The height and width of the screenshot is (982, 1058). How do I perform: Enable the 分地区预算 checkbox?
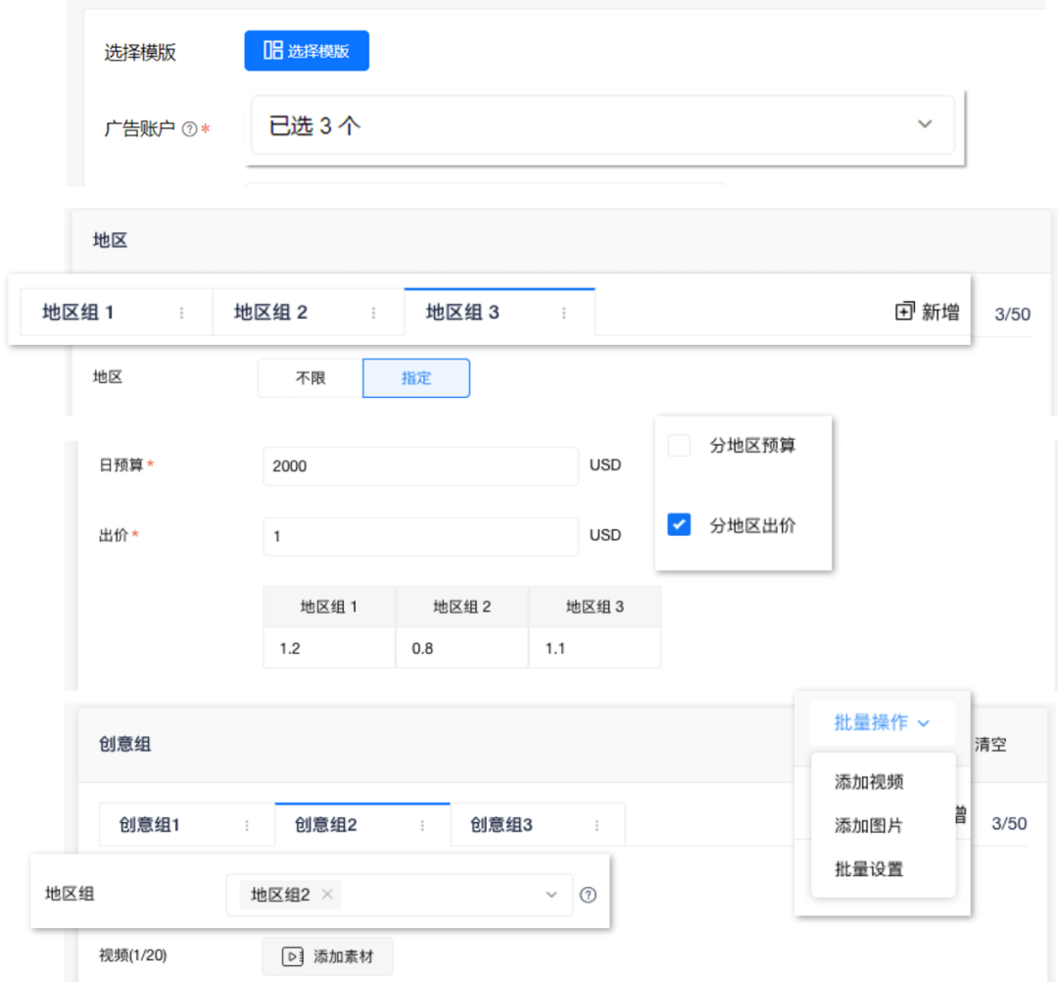[679, 445]
